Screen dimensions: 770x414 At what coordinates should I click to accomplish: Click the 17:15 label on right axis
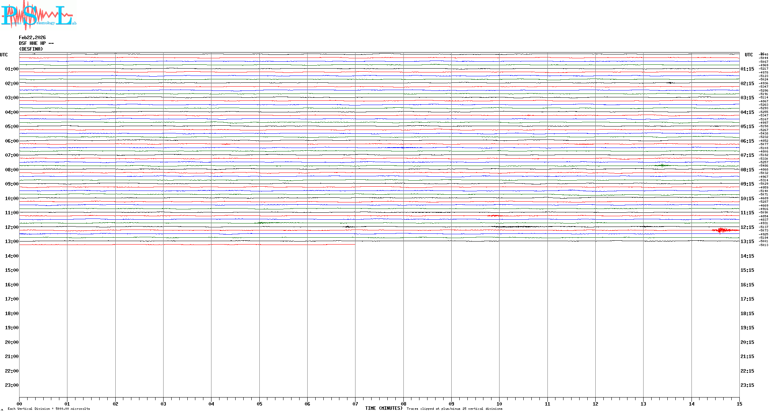click(747, 299)
